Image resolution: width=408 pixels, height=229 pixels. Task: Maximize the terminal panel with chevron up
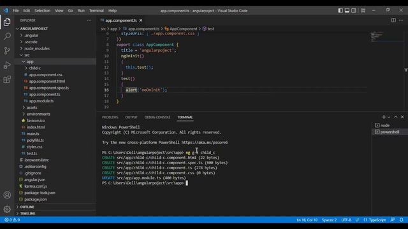tap(395, 117)
